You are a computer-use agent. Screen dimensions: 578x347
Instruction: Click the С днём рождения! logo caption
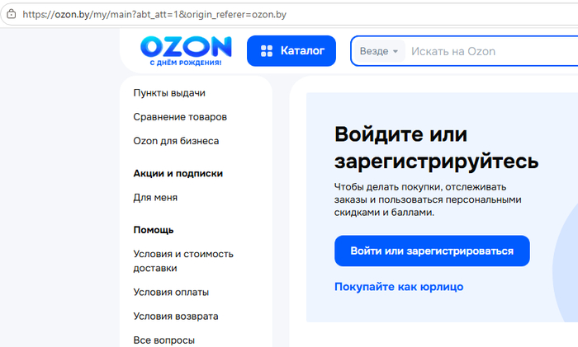[186, 63]
